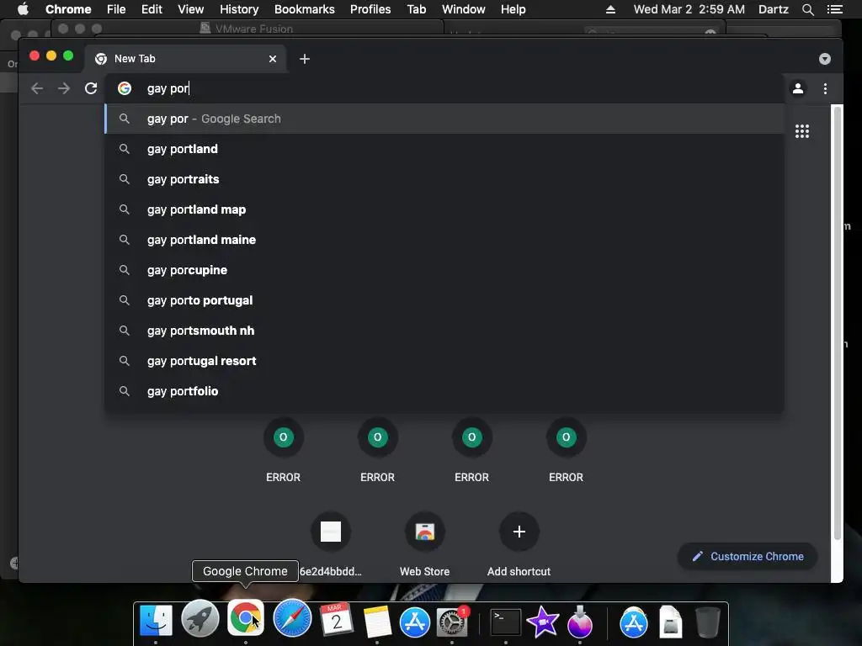Choose the 'gay porto portugal' suggestion
The width and height of the screenshot is (862, 646).
[x=444, y=300]
